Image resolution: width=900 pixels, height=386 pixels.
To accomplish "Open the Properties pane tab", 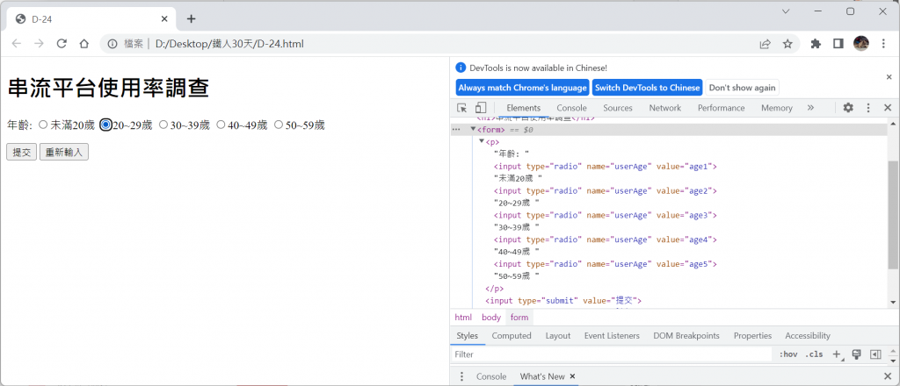I will [x=752, y=336].
